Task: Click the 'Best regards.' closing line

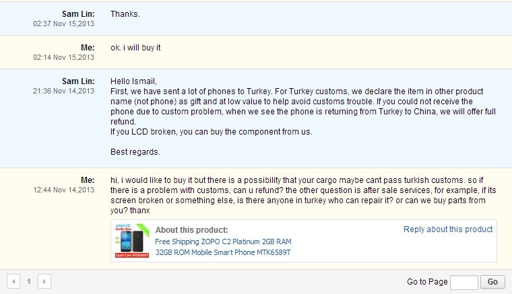Action: 135,151
